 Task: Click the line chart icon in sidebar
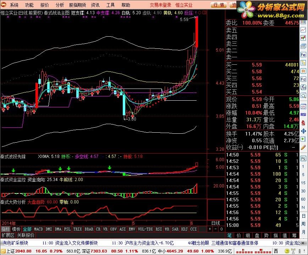point(303,30)
